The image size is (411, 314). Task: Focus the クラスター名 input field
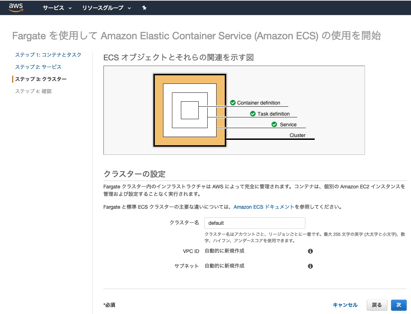(255, 223)
